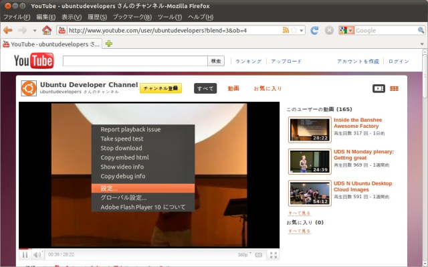Image resolution: width=428 pixels, height=267 pixels.
Task: Click the Firefox back arrow
Action: [x=8, y=30]
